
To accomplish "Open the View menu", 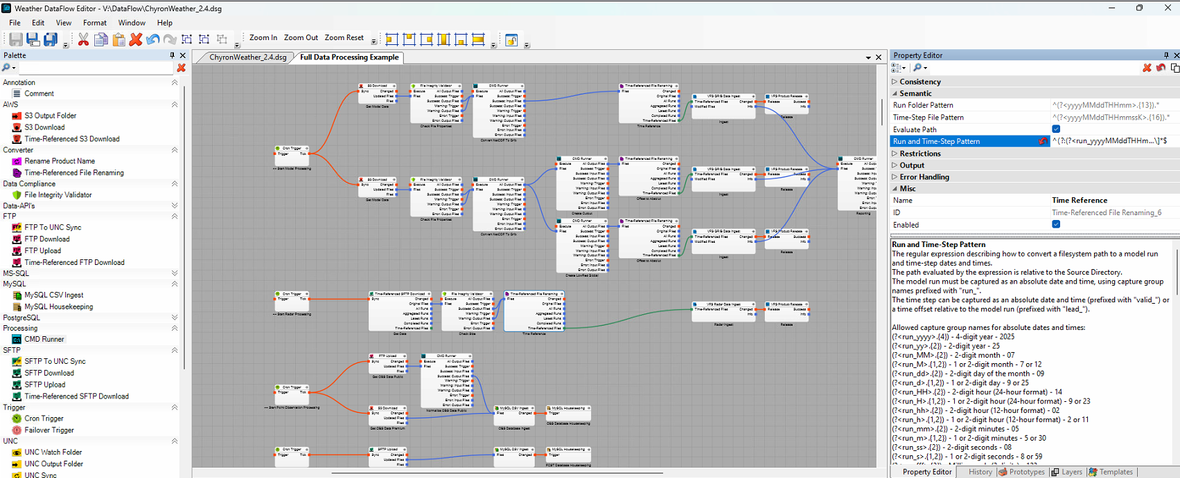I will click(64, 23).
